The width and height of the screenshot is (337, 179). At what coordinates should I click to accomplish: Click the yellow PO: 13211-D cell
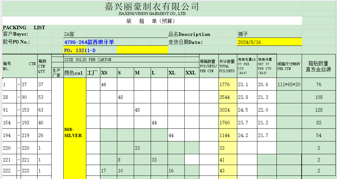click(80, 50)
